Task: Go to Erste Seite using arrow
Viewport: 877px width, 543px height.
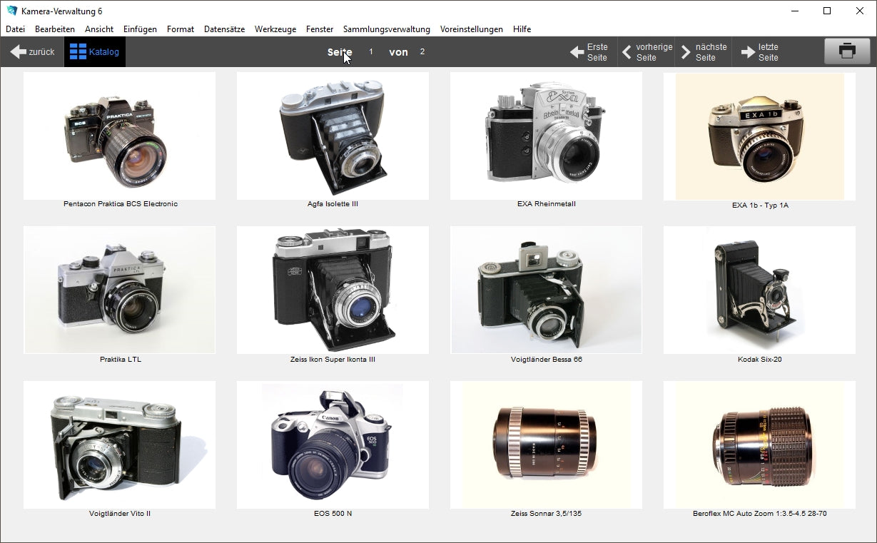Action: point(577,52)
